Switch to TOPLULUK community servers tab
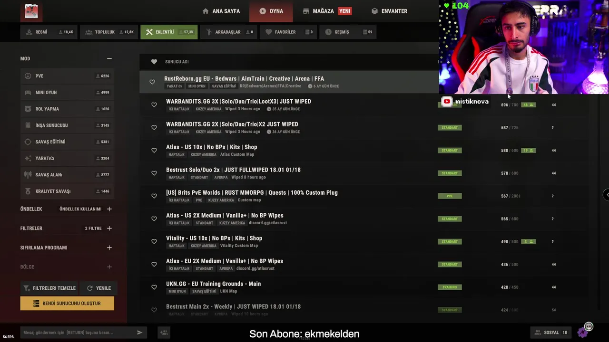609x342 pixels. coord(109,32)
